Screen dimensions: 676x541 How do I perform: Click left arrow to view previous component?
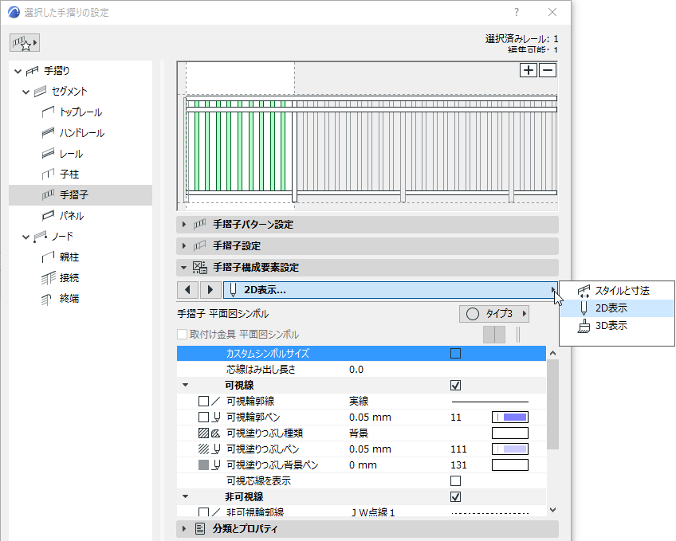click(187, 289)
